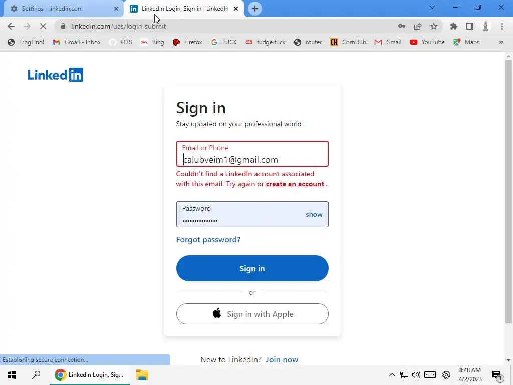The image size is (513, 385).
Task: Open the Chrome side panel icon
Action: point(469,26)
